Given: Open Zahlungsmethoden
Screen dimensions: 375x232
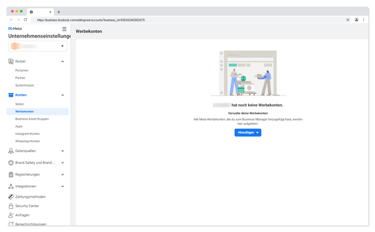Looking at the screenshot, I should 31,196.
